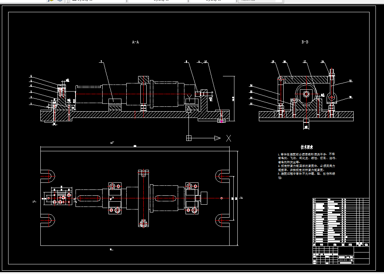Viewport: 384px width, 274px height.
Task: Click the 技术要求 heading text
Action: 307,147
